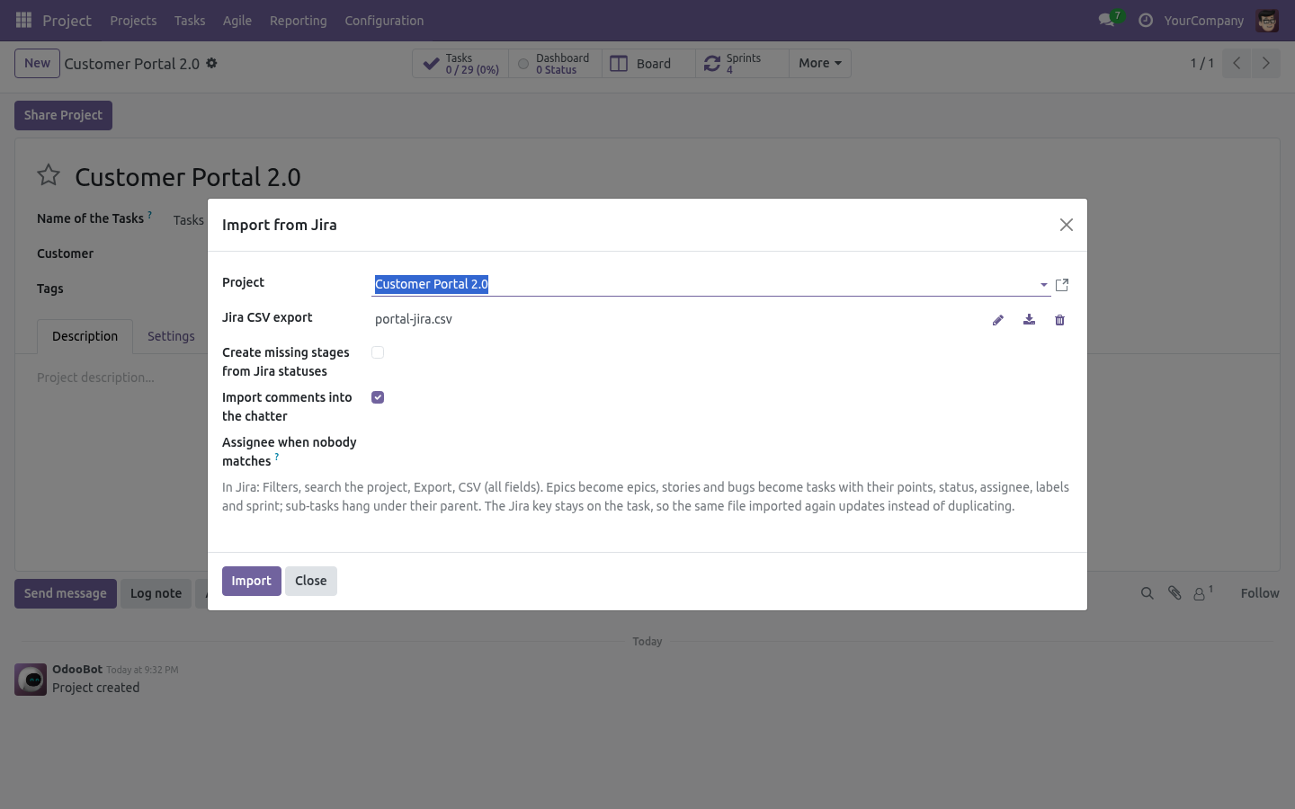Mark project as favorite with star
This screenshot has width=1295, height=809.
tap(49, 175)
